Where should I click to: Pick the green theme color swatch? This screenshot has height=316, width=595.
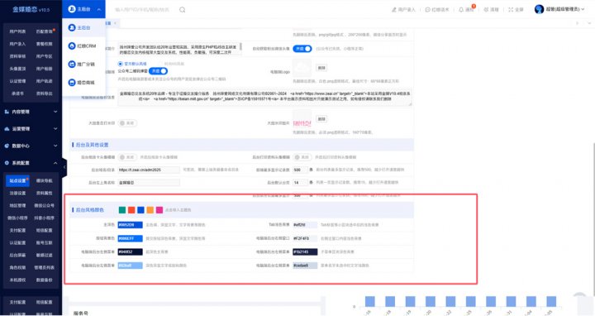tap(122, 210)
